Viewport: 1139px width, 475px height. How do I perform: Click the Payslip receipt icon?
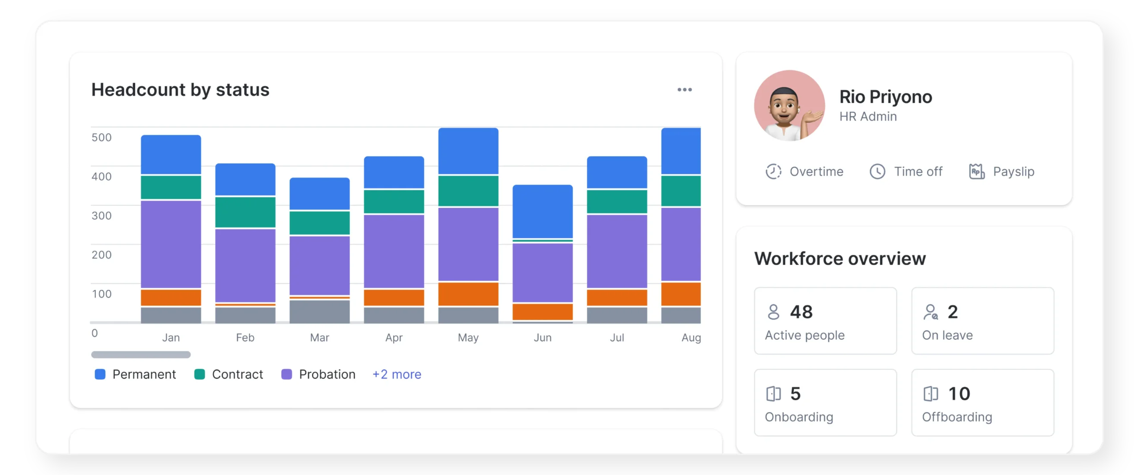coord(977,171)
